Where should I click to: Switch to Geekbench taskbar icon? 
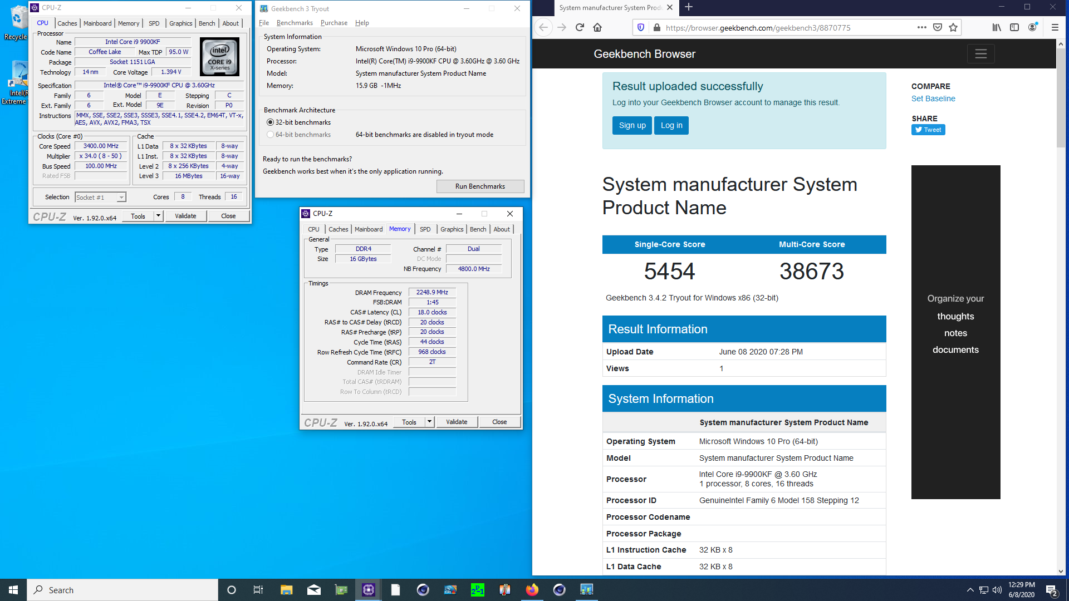coord(587,590)
